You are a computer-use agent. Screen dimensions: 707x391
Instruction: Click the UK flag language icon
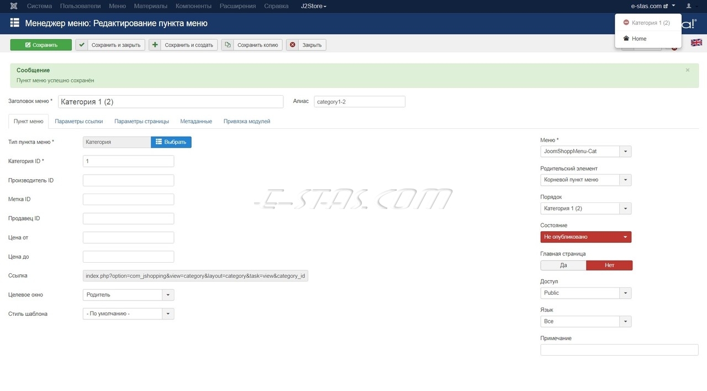click(x=696, y=43)
